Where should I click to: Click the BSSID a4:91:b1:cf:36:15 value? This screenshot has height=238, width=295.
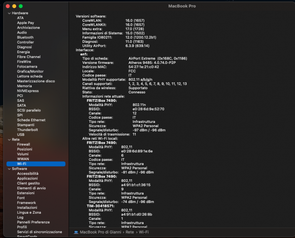136,185
